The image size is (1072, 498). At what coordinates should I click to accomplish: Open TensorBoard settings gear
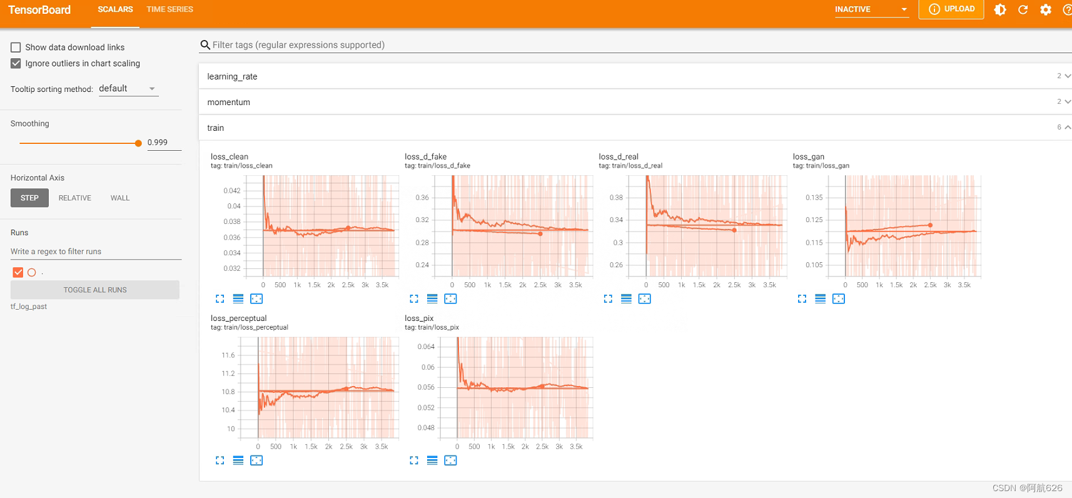[1046, 9]
